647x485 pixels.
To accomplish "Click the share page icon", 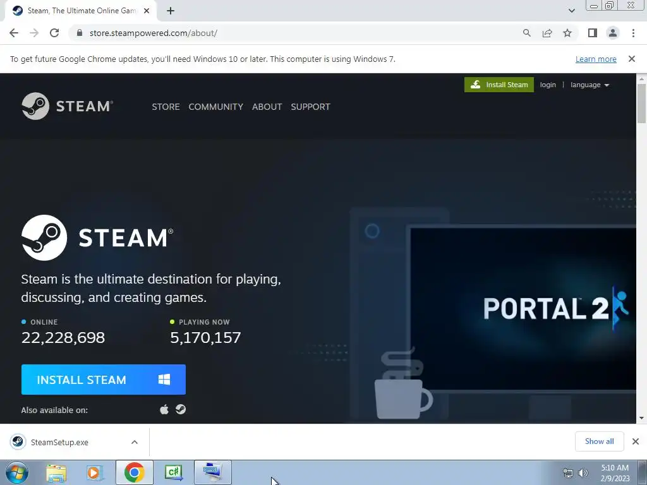I will [x=547, y=33].
